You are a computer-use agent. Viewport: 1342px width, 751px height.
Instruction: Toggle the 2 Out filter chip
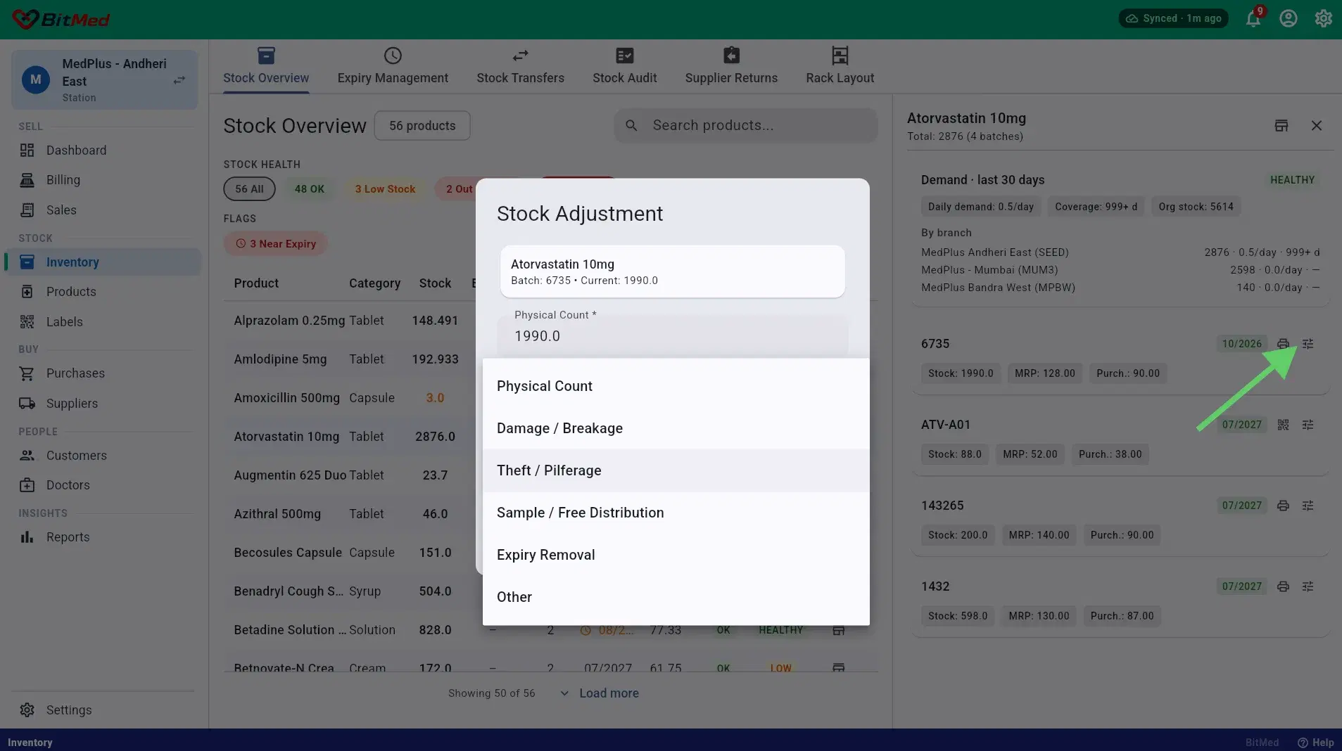coord(457,189)
